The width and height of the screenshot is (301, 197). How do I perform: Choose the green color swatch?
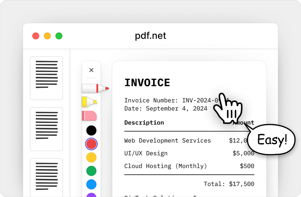(x=91, y=171)
